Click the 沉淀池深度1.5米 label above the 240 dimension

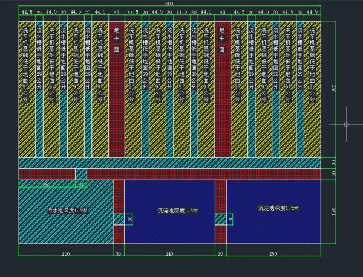[177, 211]
